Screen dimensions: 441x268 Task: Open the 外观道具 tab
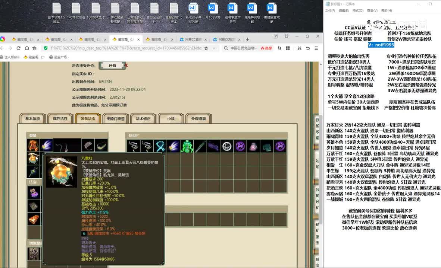(x=198, y=118)
